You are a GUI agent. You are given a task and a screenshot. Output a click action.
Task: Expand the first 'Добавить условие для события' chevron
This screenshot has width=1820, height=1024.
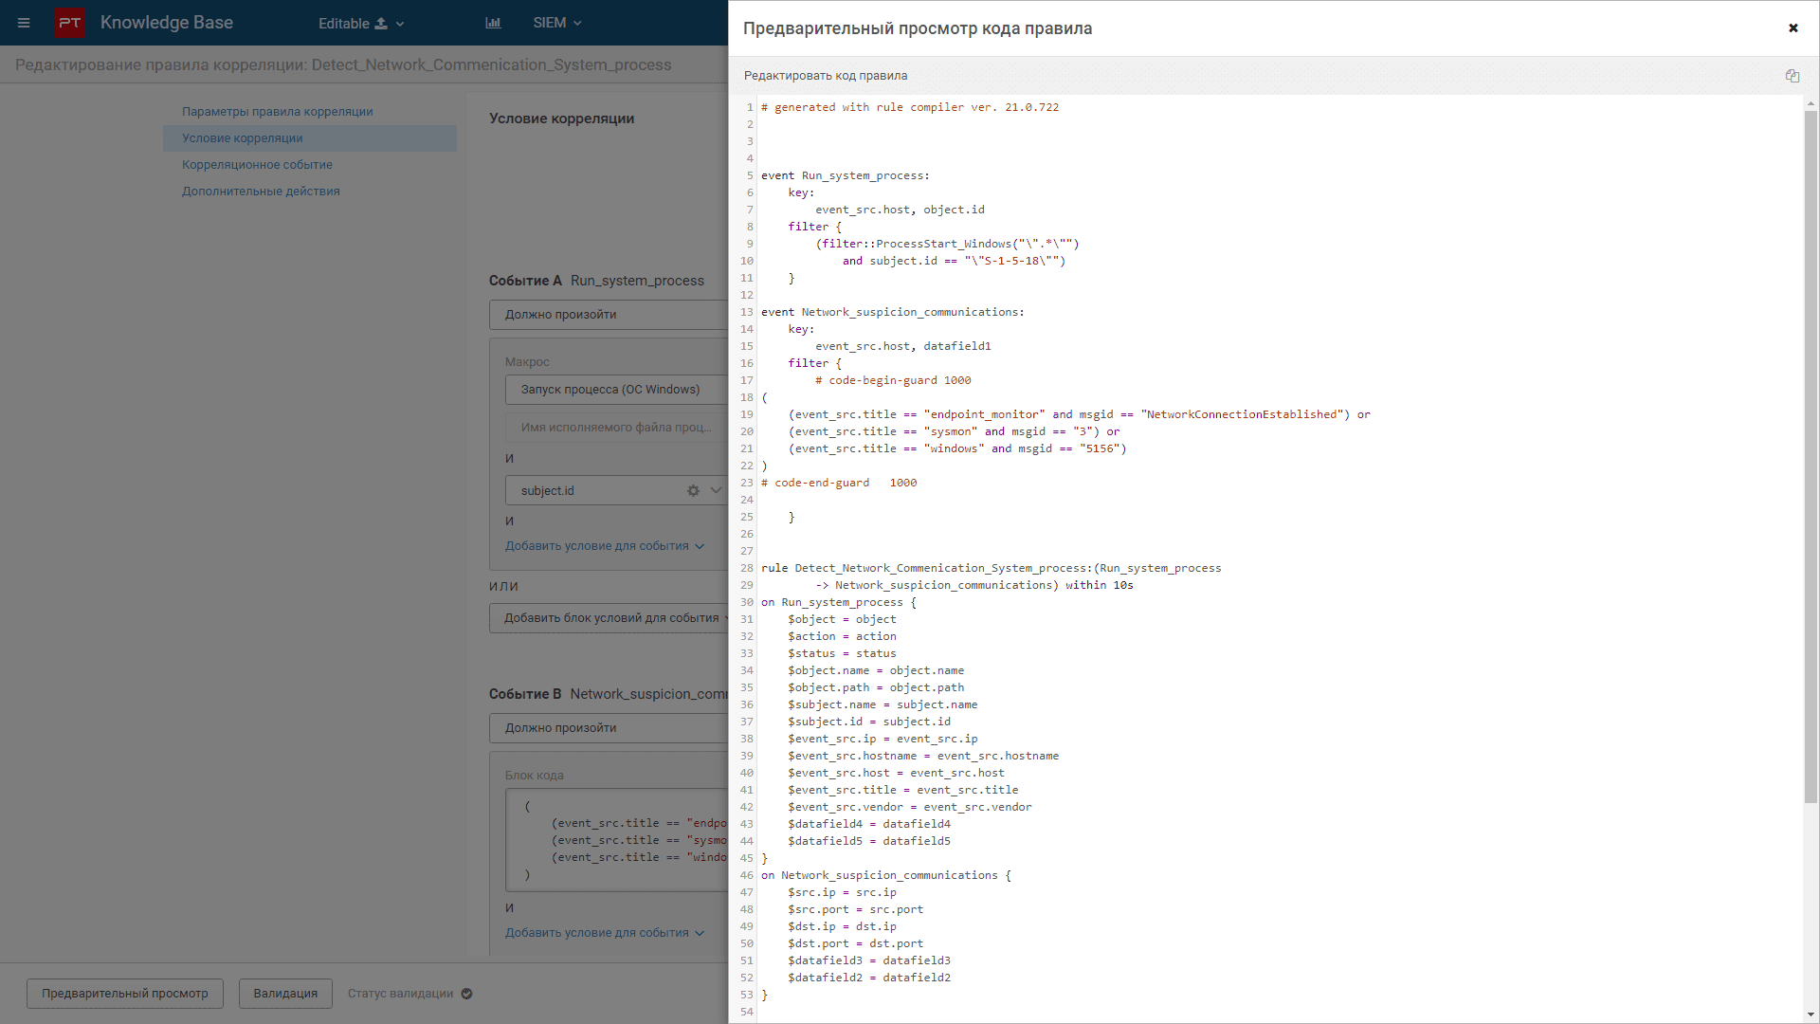tap(700, 546)
